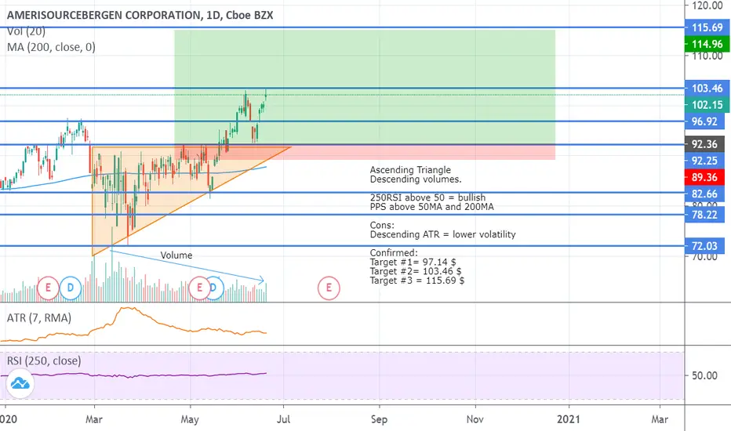This screenshot has width=731, height=431.
Task: Click the '2021' time axis label
Action: point(569,419)
